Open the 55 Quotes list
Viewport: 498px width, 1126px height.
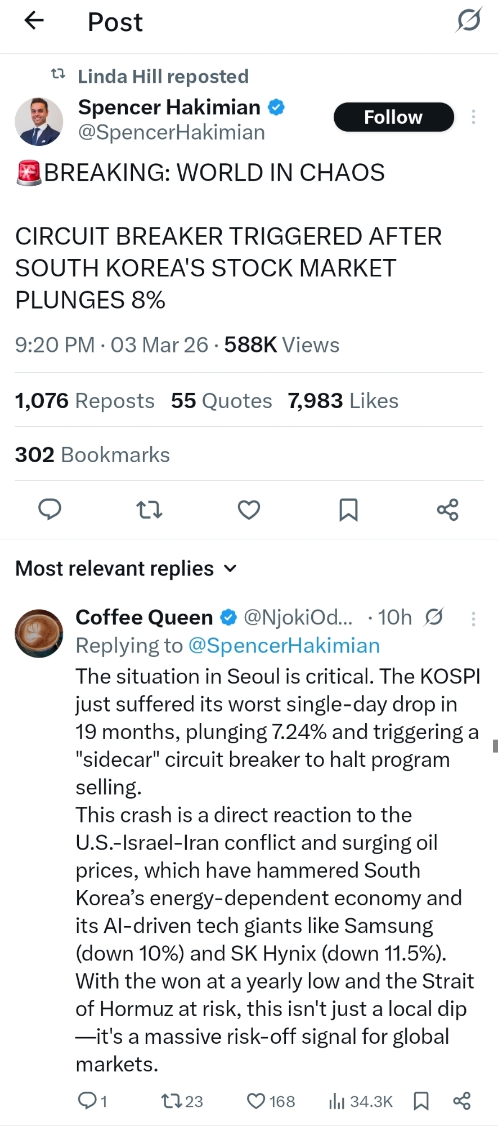pyautogui.click(x=221, y=401)
